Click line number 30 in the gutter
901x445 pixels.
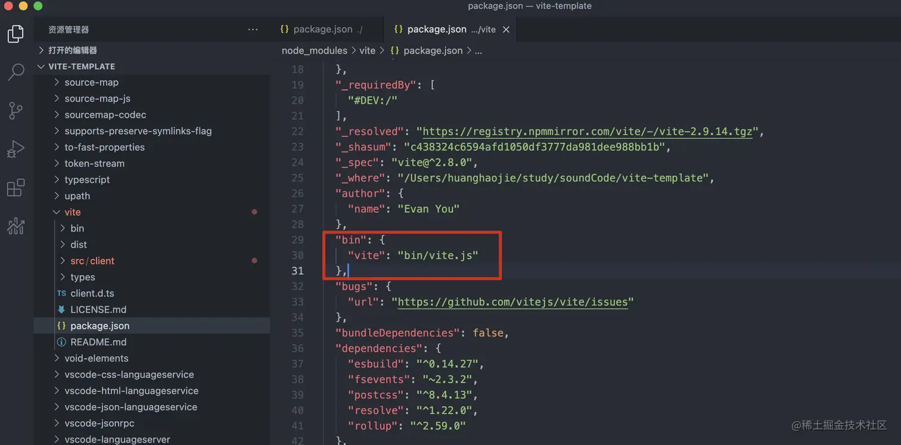297,255
